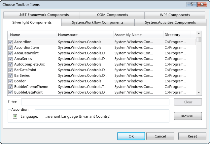Click System.Windows assembly name in Border row

(x=128, y=81)
